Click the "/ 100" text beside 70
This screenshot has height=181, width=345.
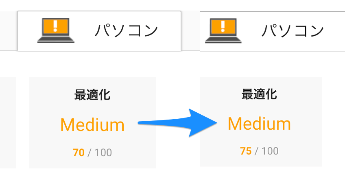pyautogui.click(x=100, y=153)
